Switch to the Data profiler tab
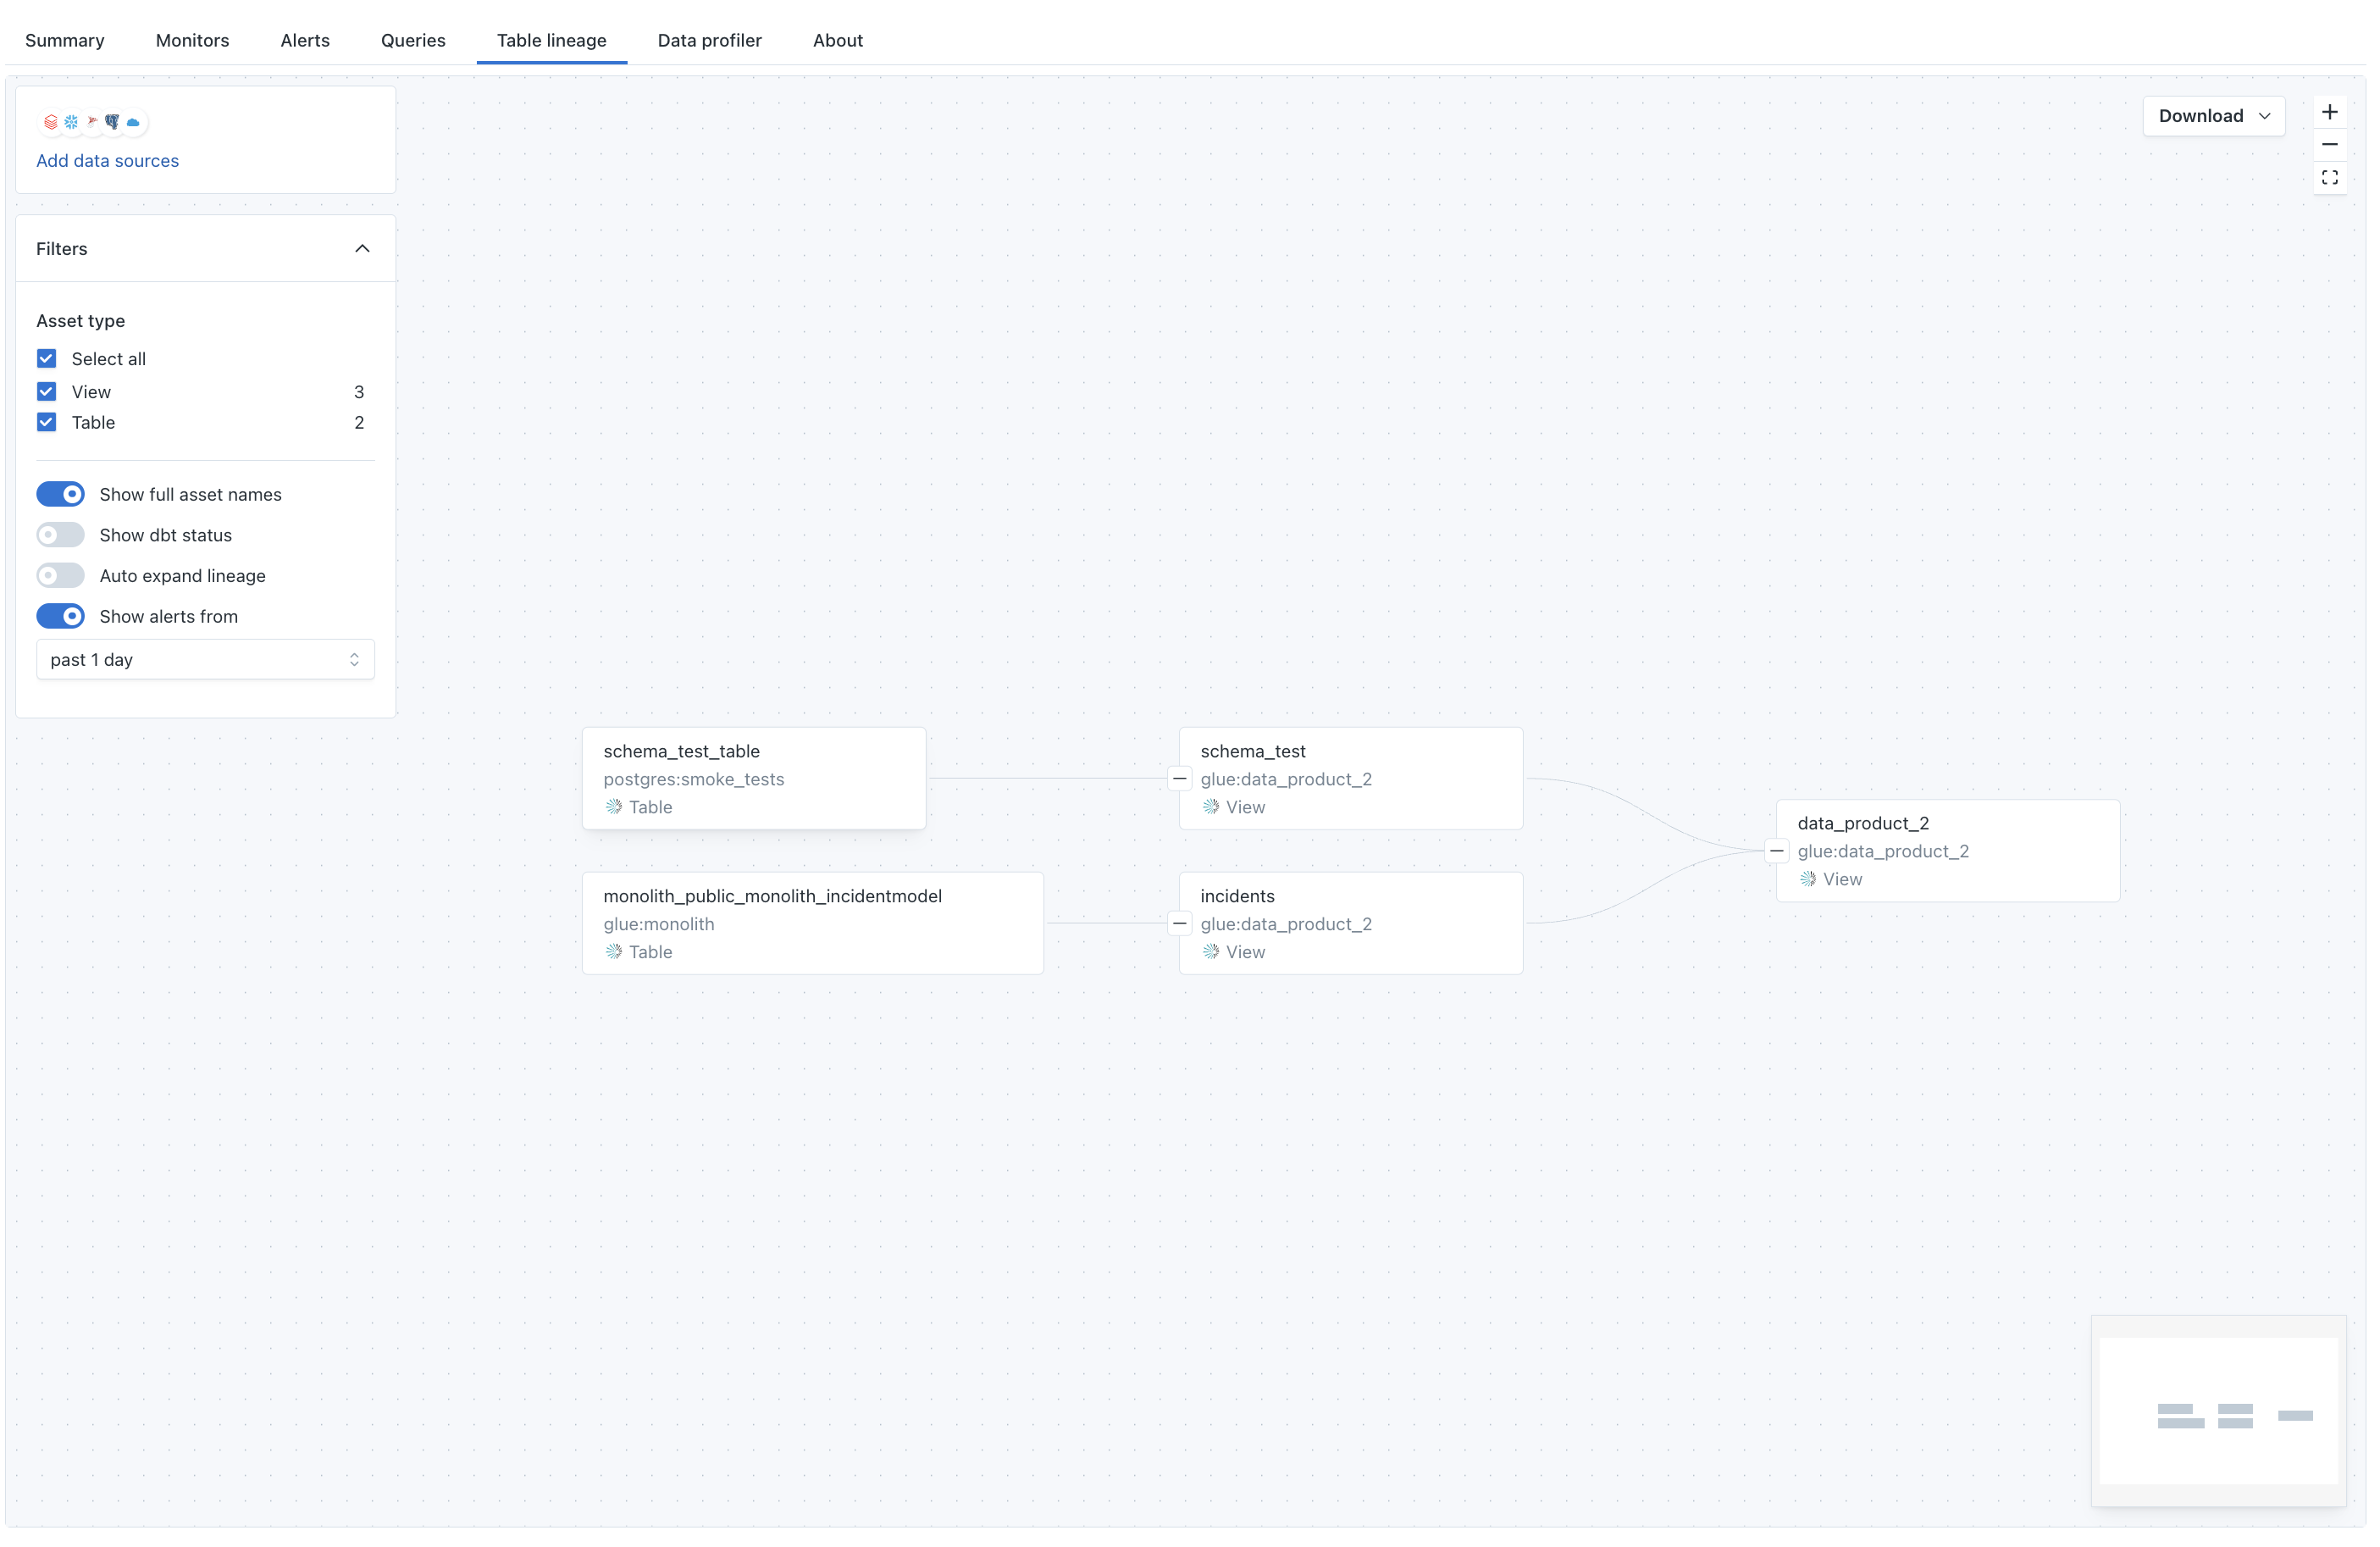Viewport: 2380px width, 1547px height. pos(709,40)
